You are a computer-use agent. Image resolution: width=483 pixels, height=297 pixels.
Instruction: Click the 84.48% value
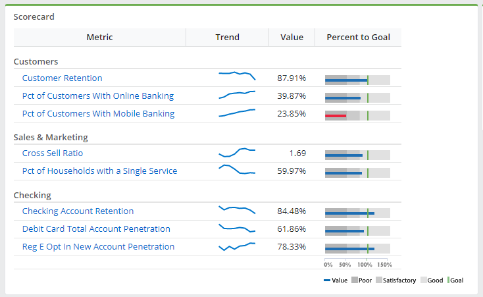point(292,211)
